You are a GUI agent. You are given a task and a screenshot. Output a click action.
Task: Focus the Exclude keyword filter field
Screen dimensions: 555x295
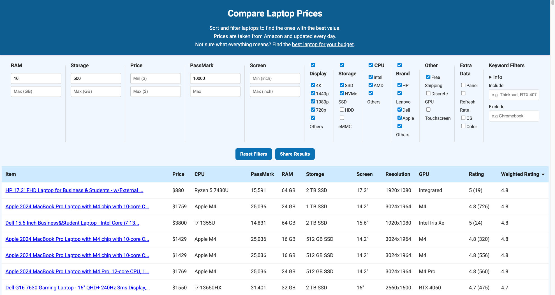[x=514, y=116]
